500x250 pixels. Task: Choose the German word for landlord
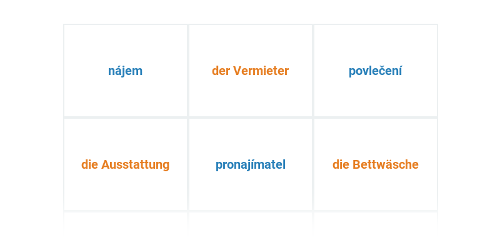click(x=250, y=71)
